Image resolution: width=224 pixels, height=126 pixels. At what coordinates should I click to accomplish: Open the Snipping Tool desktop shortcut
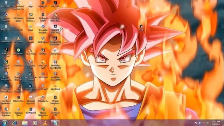pyautogui.click(x=19, y=112)
